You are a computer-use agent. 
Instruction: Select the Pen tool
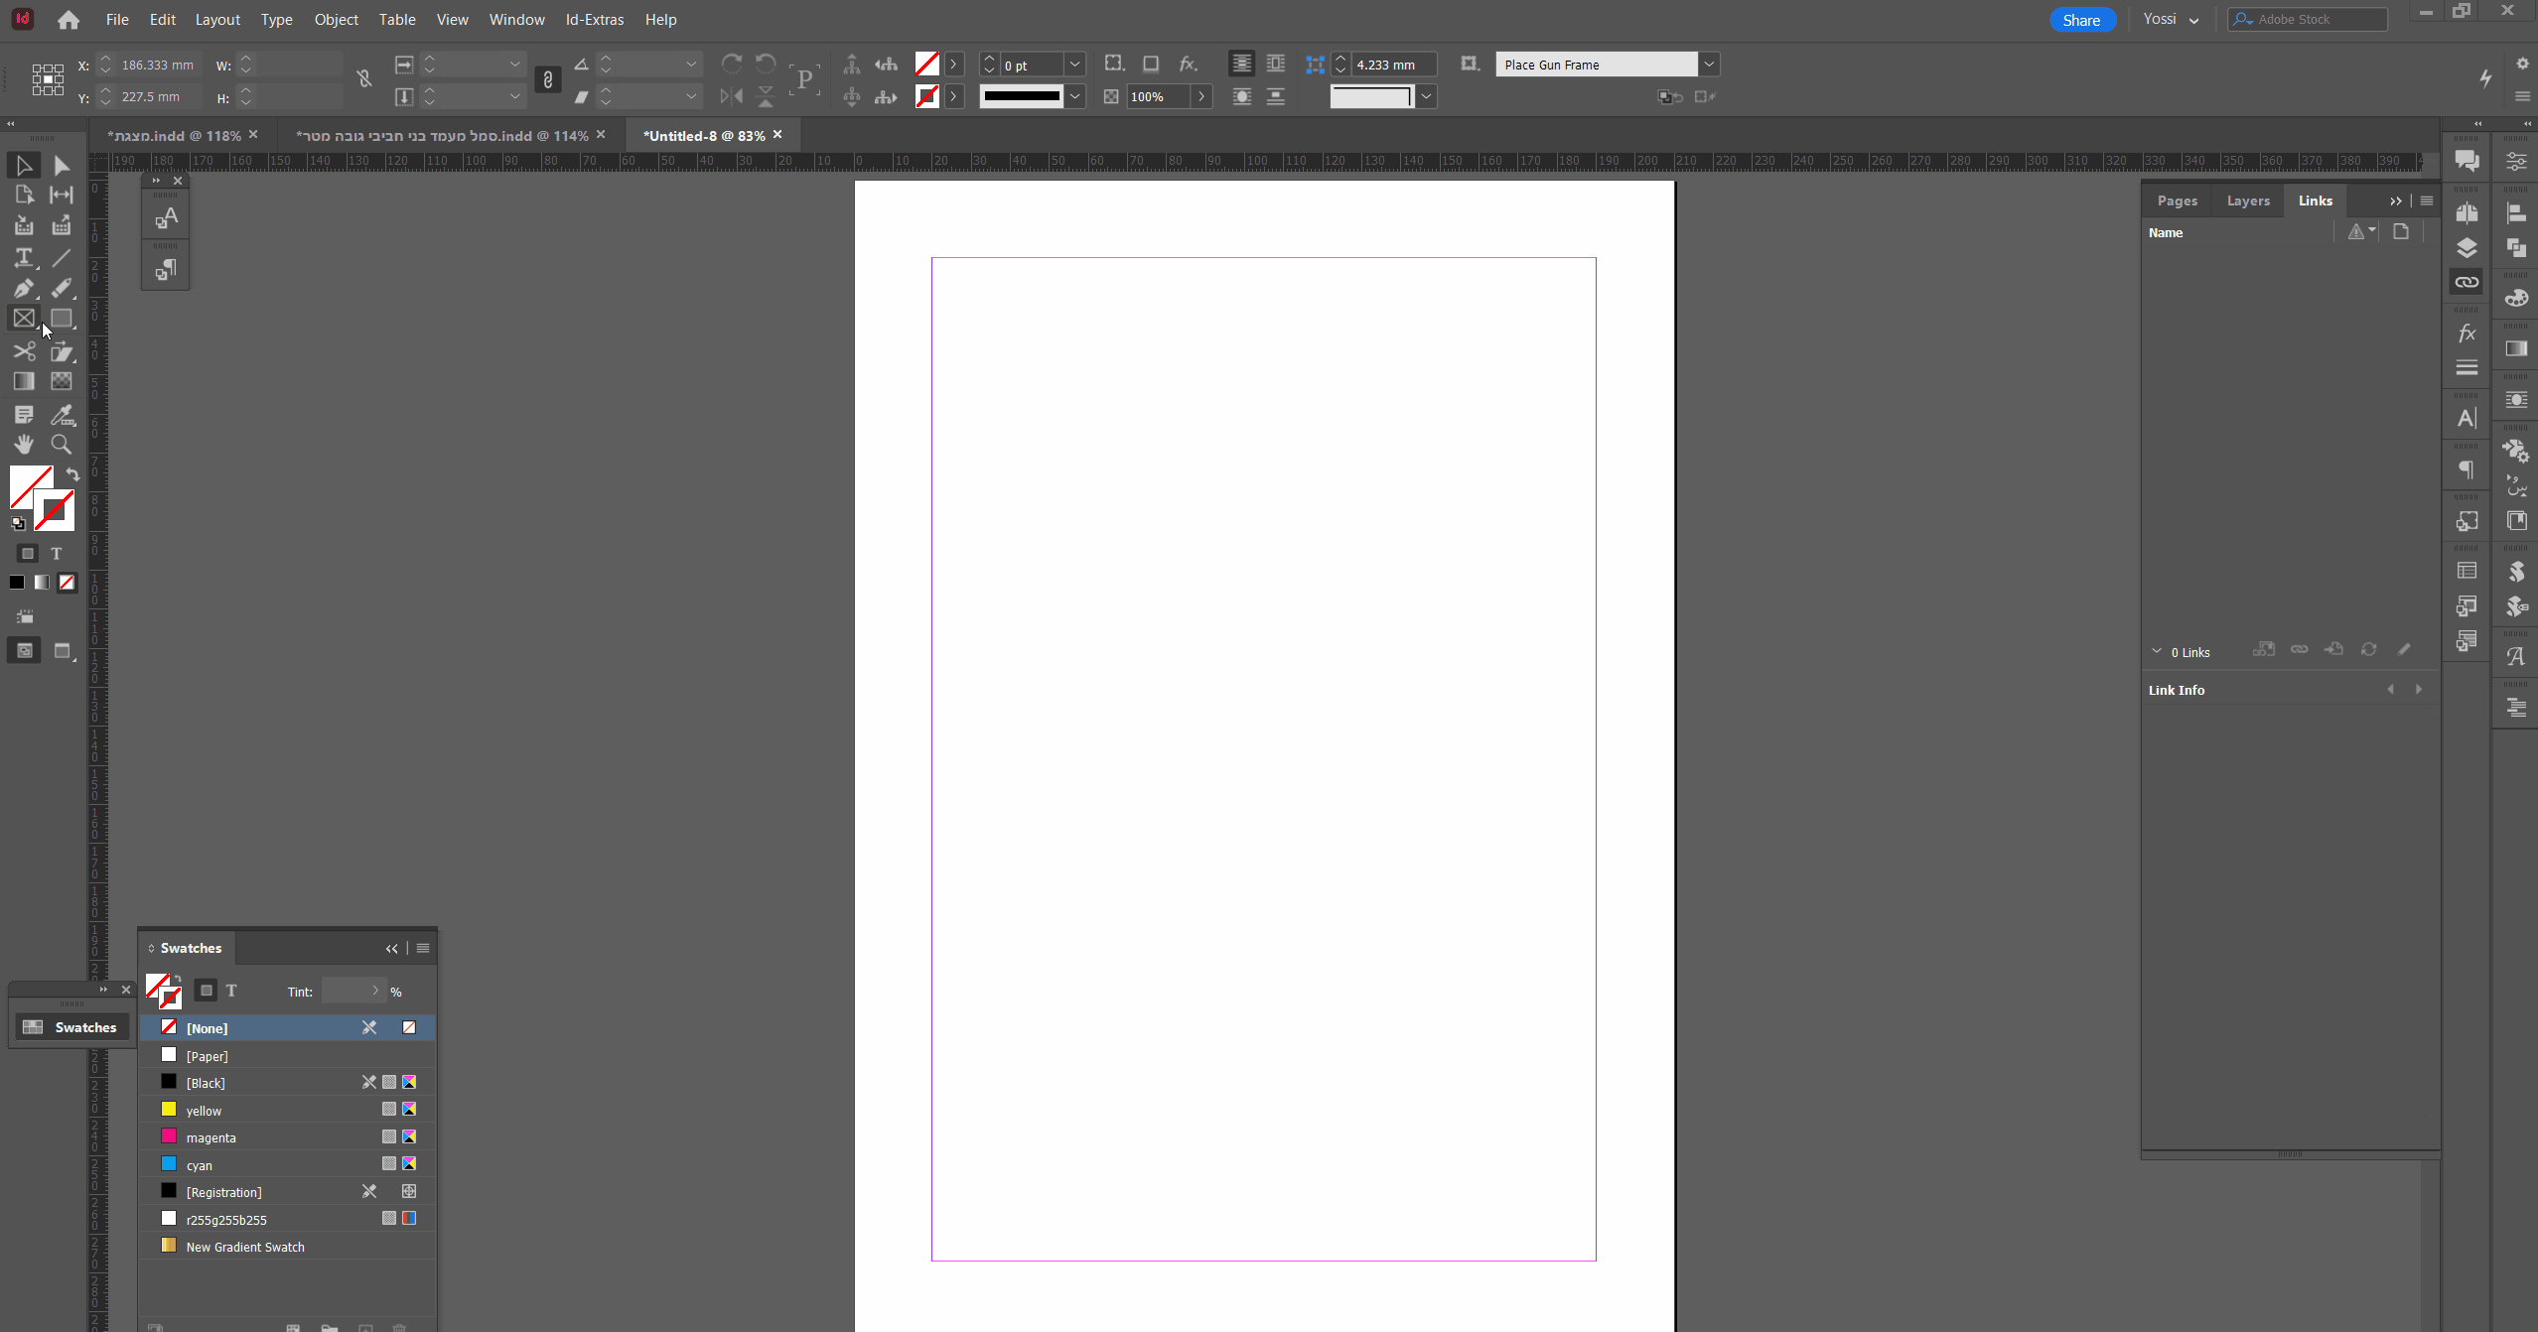24,289
